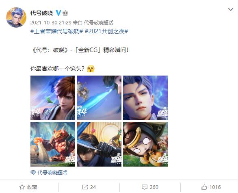Click the star 收藏 favorite icon
Screen dimensions: 238x193
tap(22, 187)
